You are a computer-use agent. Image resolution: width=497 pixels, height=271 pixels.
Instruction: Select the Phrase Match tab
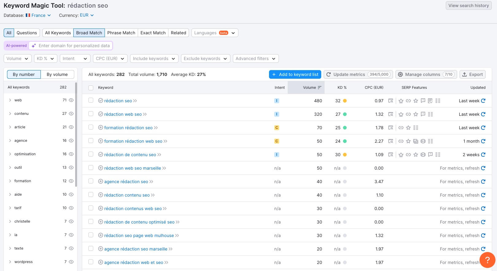(x=121, y=33)
